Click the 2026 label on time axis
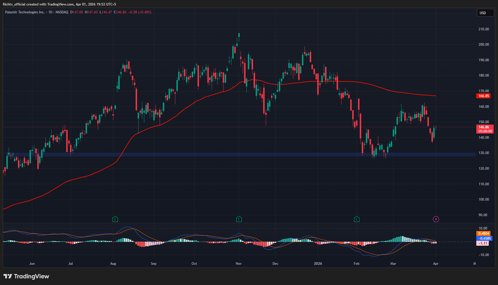 (x=318, y=264)
